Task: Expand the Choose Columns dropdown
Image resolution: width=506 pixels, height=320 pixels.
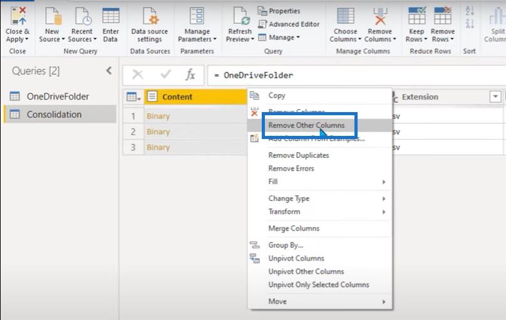Action: click(x=359, y=39)
